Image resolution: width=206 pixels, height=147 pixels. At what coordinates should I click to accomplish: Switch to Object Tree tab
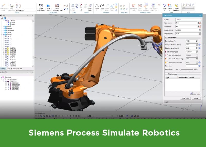coord(3,68)
